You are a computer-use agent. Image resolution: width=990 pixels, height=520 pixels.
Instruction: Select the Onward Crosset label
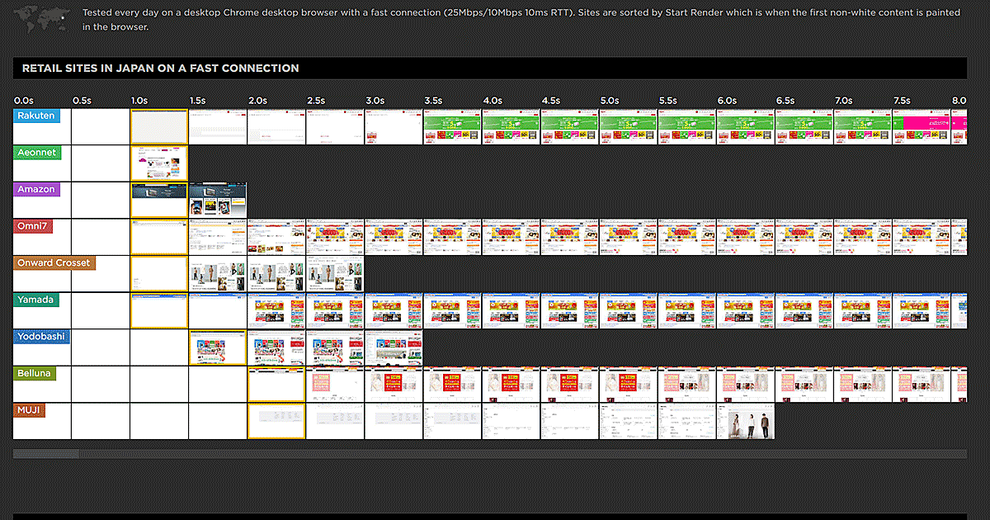(x=54, y=263)
